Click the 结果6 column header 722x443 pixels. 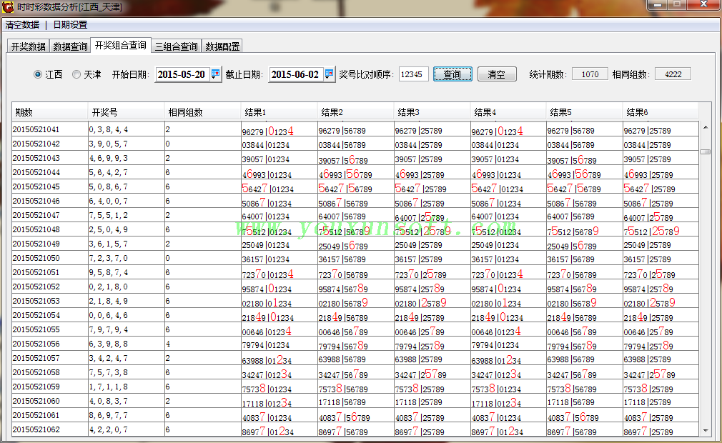tap(661, 112)
